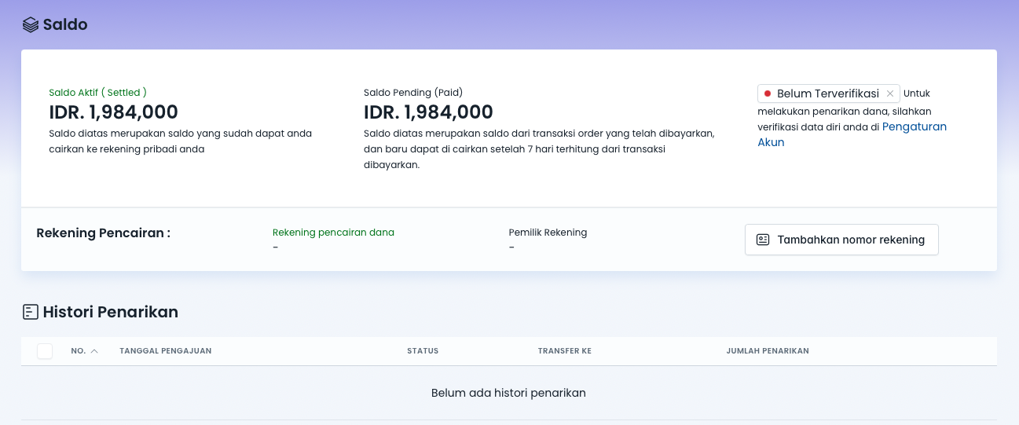Click the Tanggal Pengajuan column header

pyautogui.click(x=165, y=351)
